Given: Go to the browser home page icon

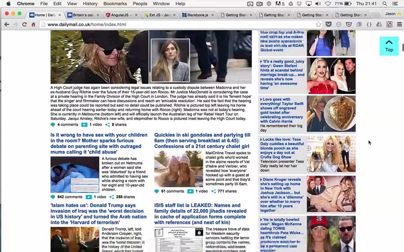Looking at the screenshot, I should (x=33, y=24).
